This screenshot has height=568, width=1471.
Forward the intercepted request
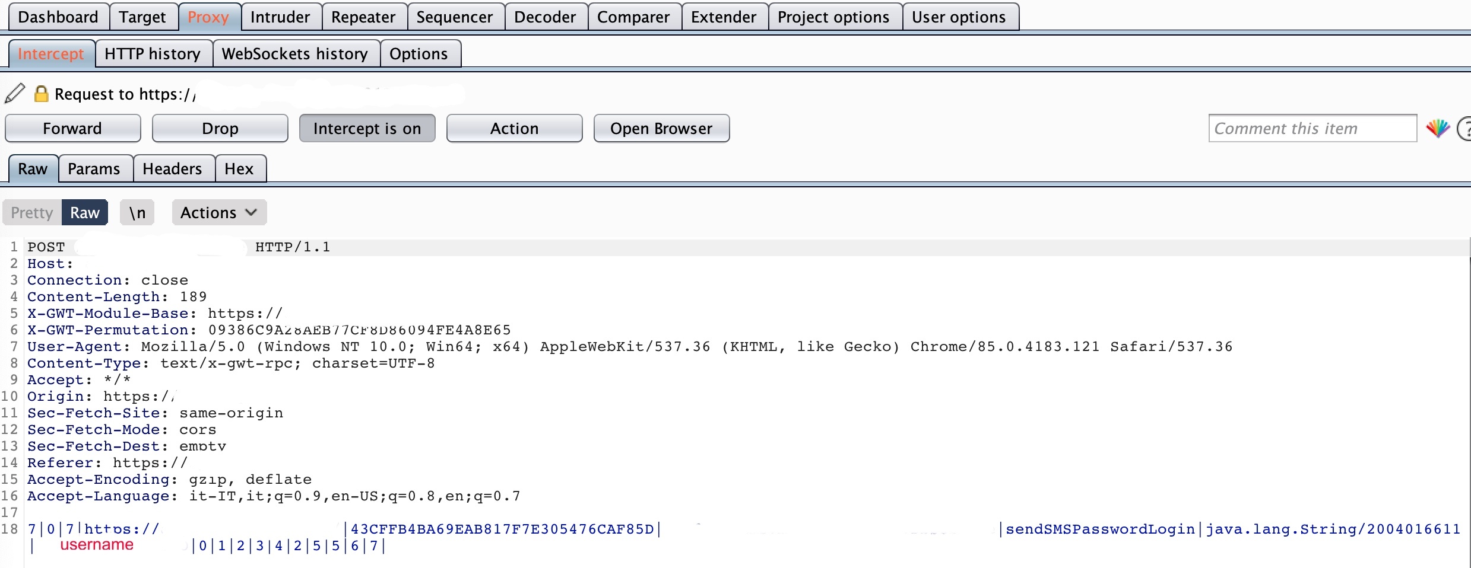(72, 129)
